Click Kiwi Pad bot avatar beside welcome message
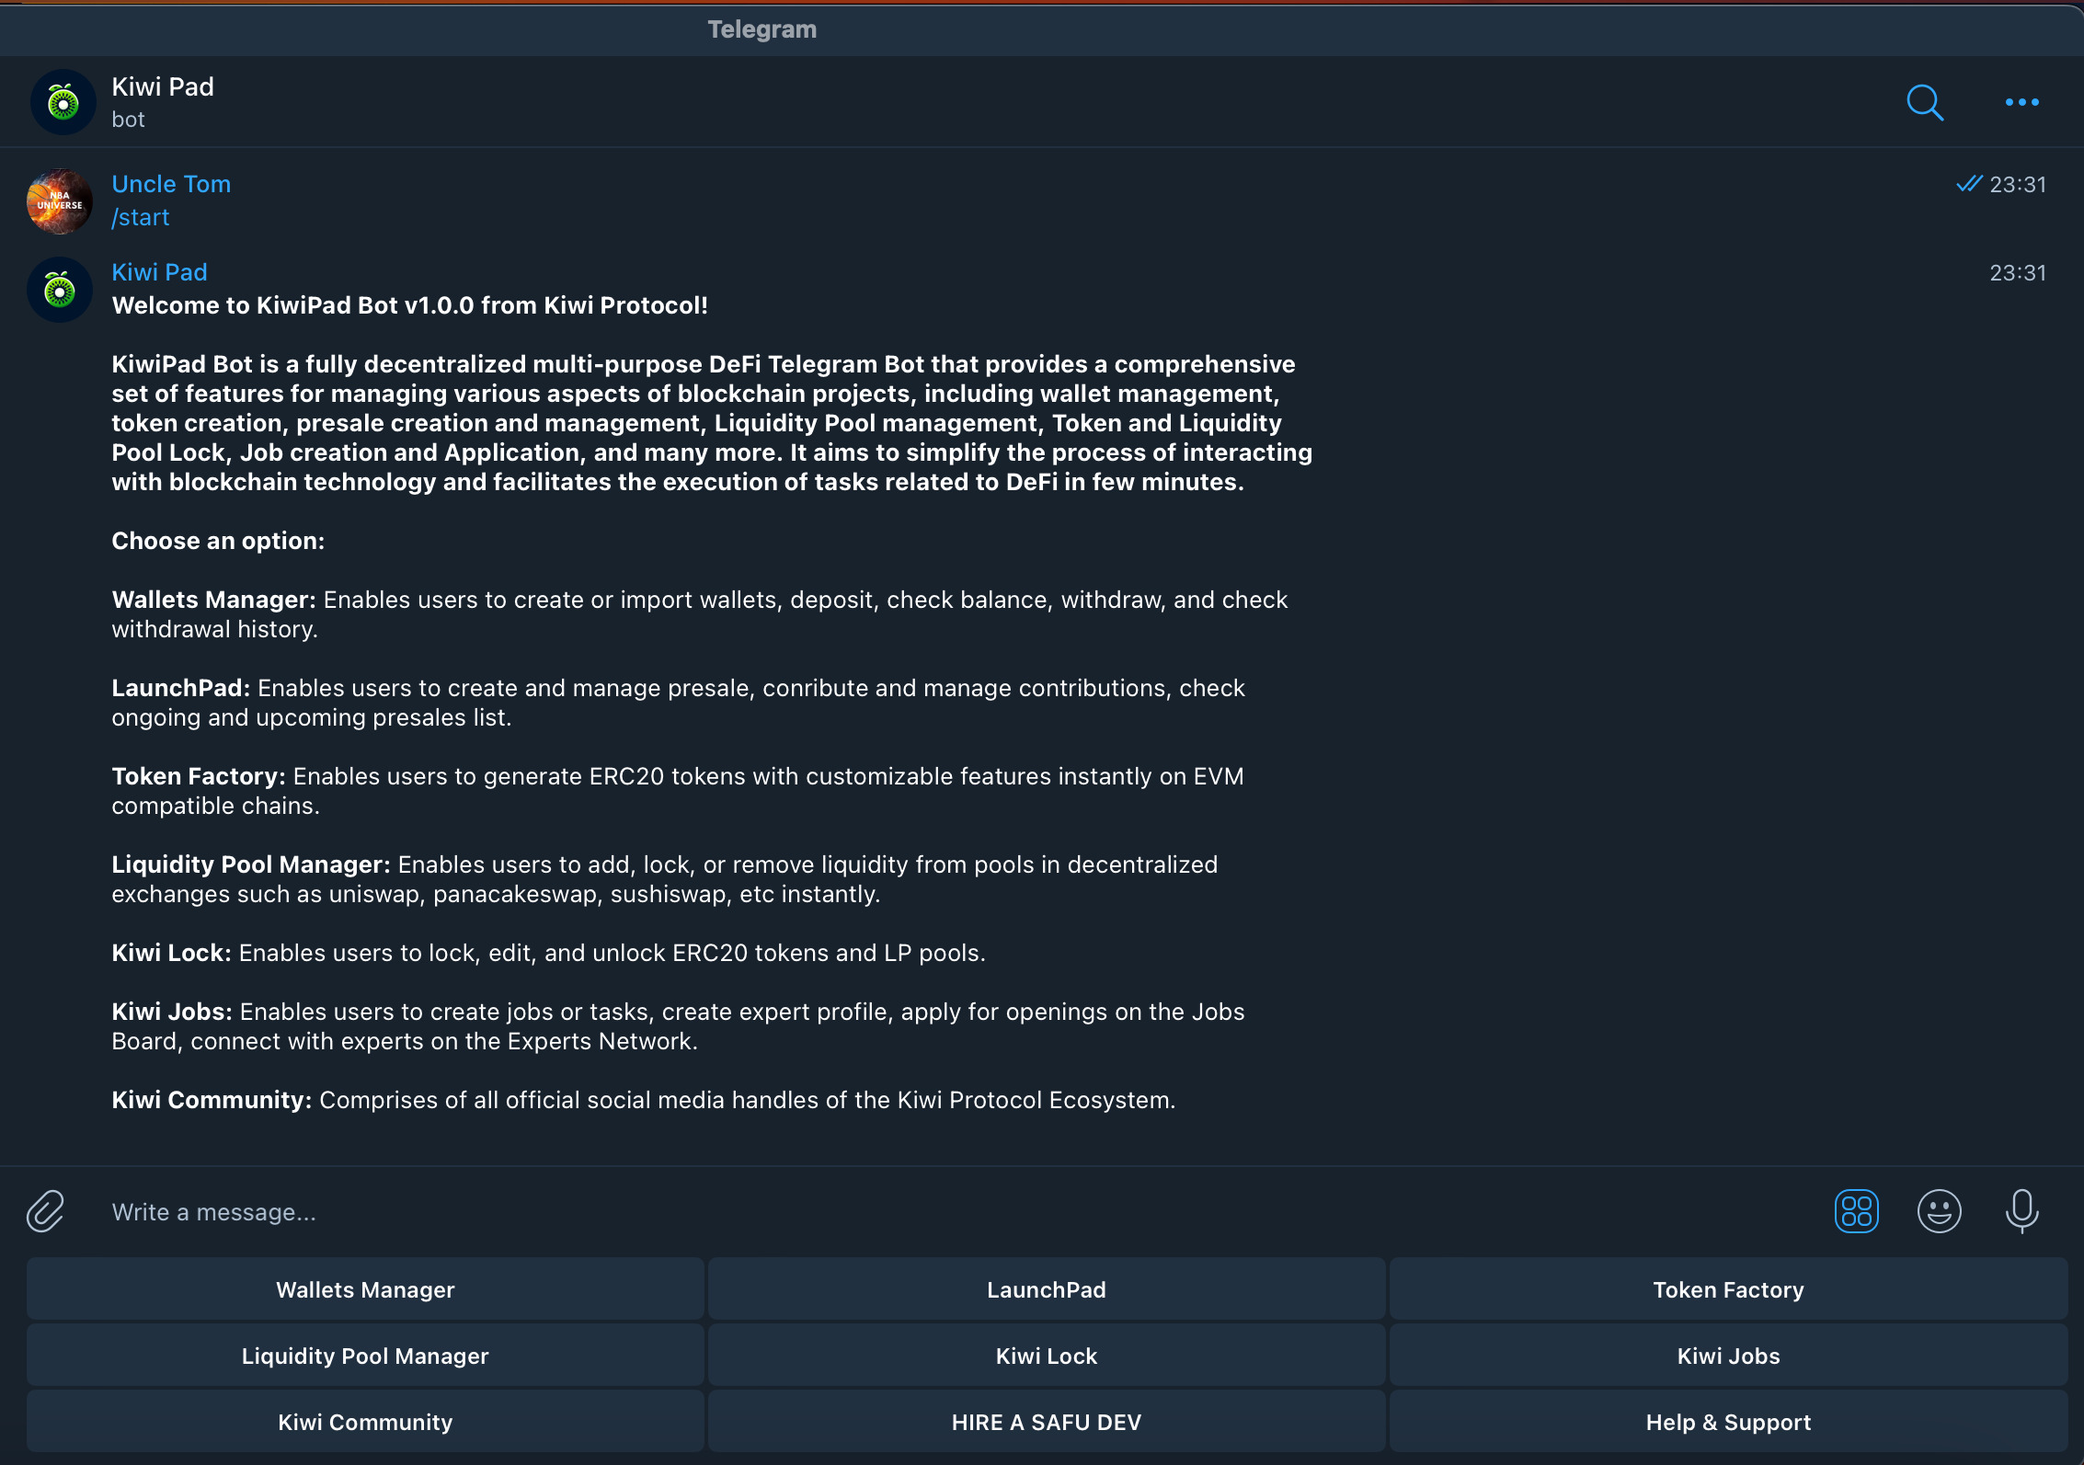 click(x=60, y=290)
